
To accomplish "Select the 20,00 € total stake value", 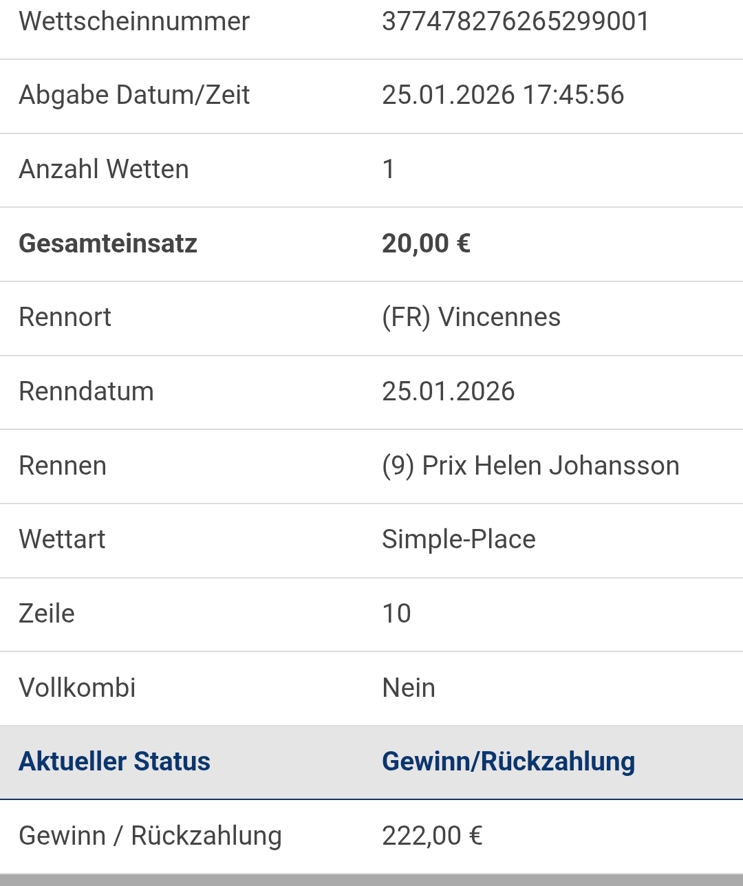I will 426,244.
